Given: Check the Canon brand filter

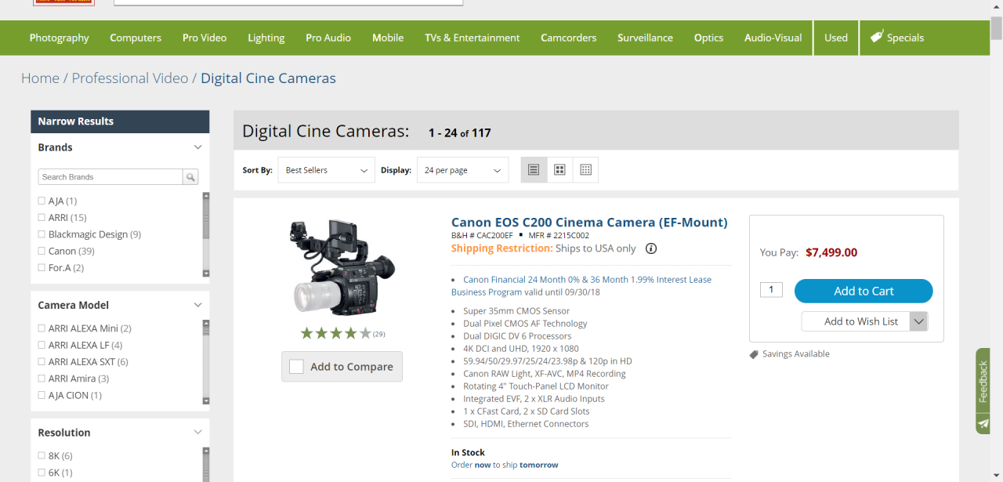Looking at the screenshot, I should [x=42, y=251].
